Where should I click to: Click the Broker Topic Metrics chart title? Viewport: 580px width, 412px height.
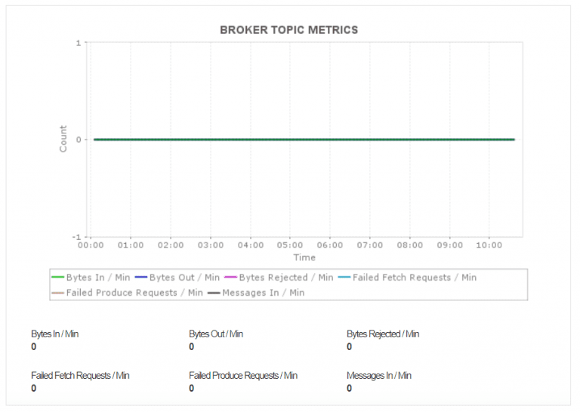(x=288, y=30)
